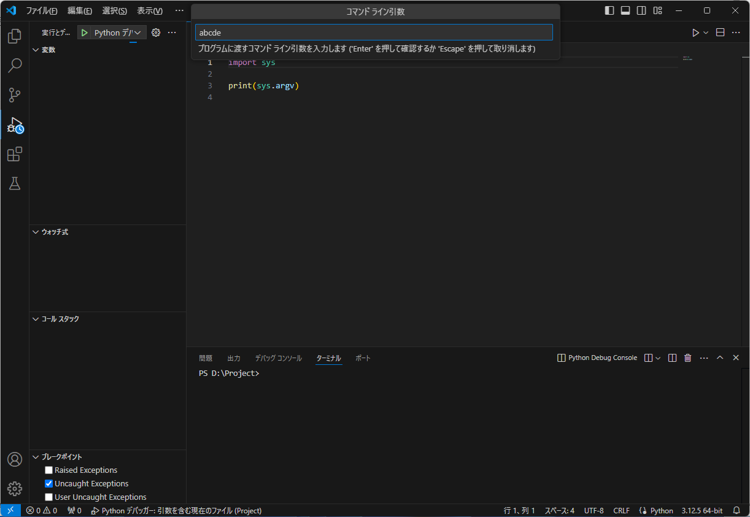This screenshot has width=750, height=517.
Task: Open the ファイル(F) menu
Action: tap(42, 10)
